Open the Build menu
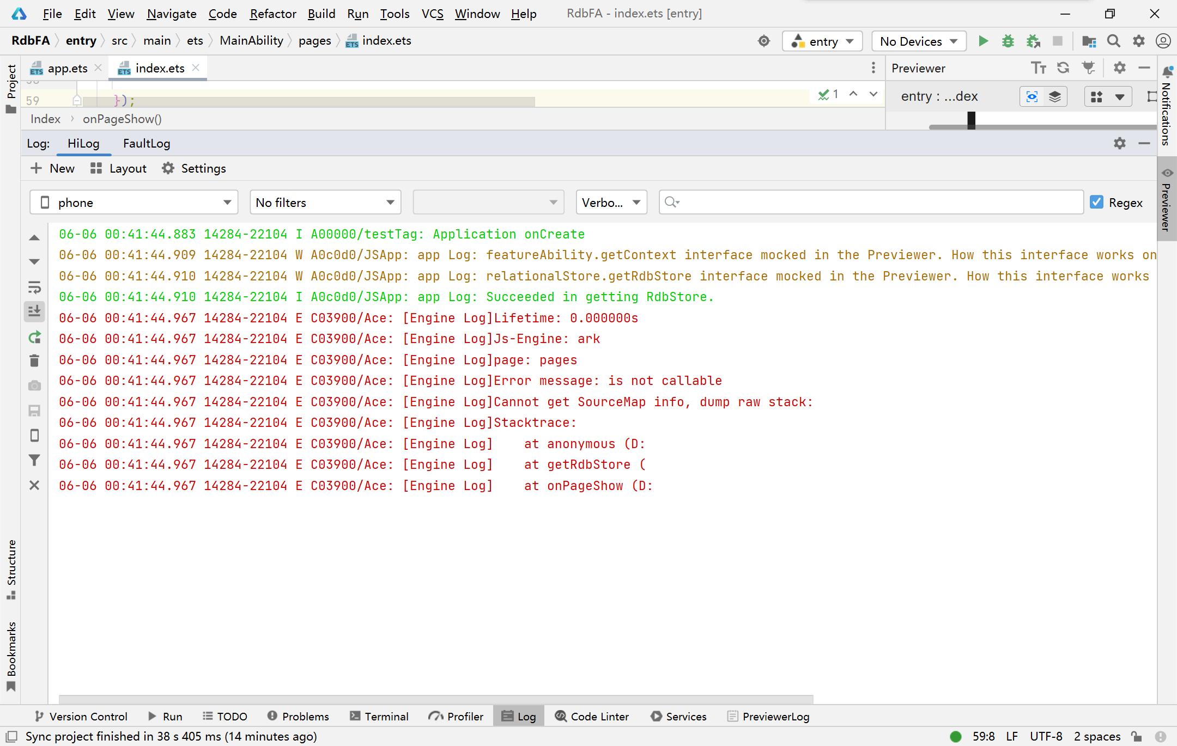 (321, 14)
